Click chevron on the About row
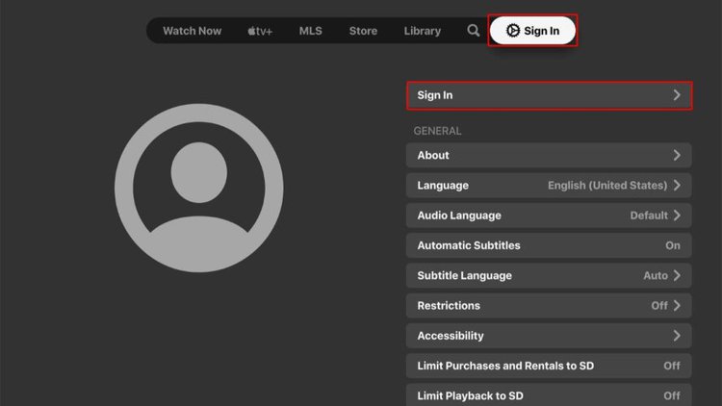 [677, 155]
